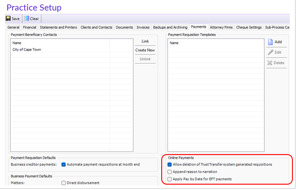Open the Financial tab
This screenshot has height=190, width=296.
[x=30, y=27]
